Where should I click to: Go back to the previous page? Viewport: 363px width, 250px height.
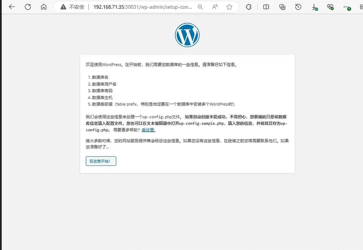point(12,7)
